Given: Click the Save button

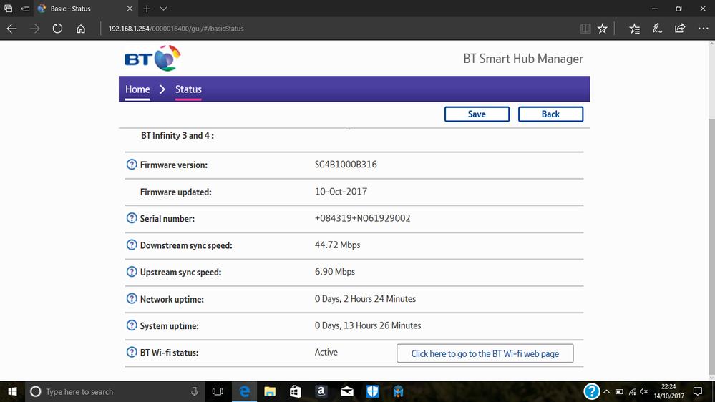Looking at the screenshot, I should pos(477,114).
